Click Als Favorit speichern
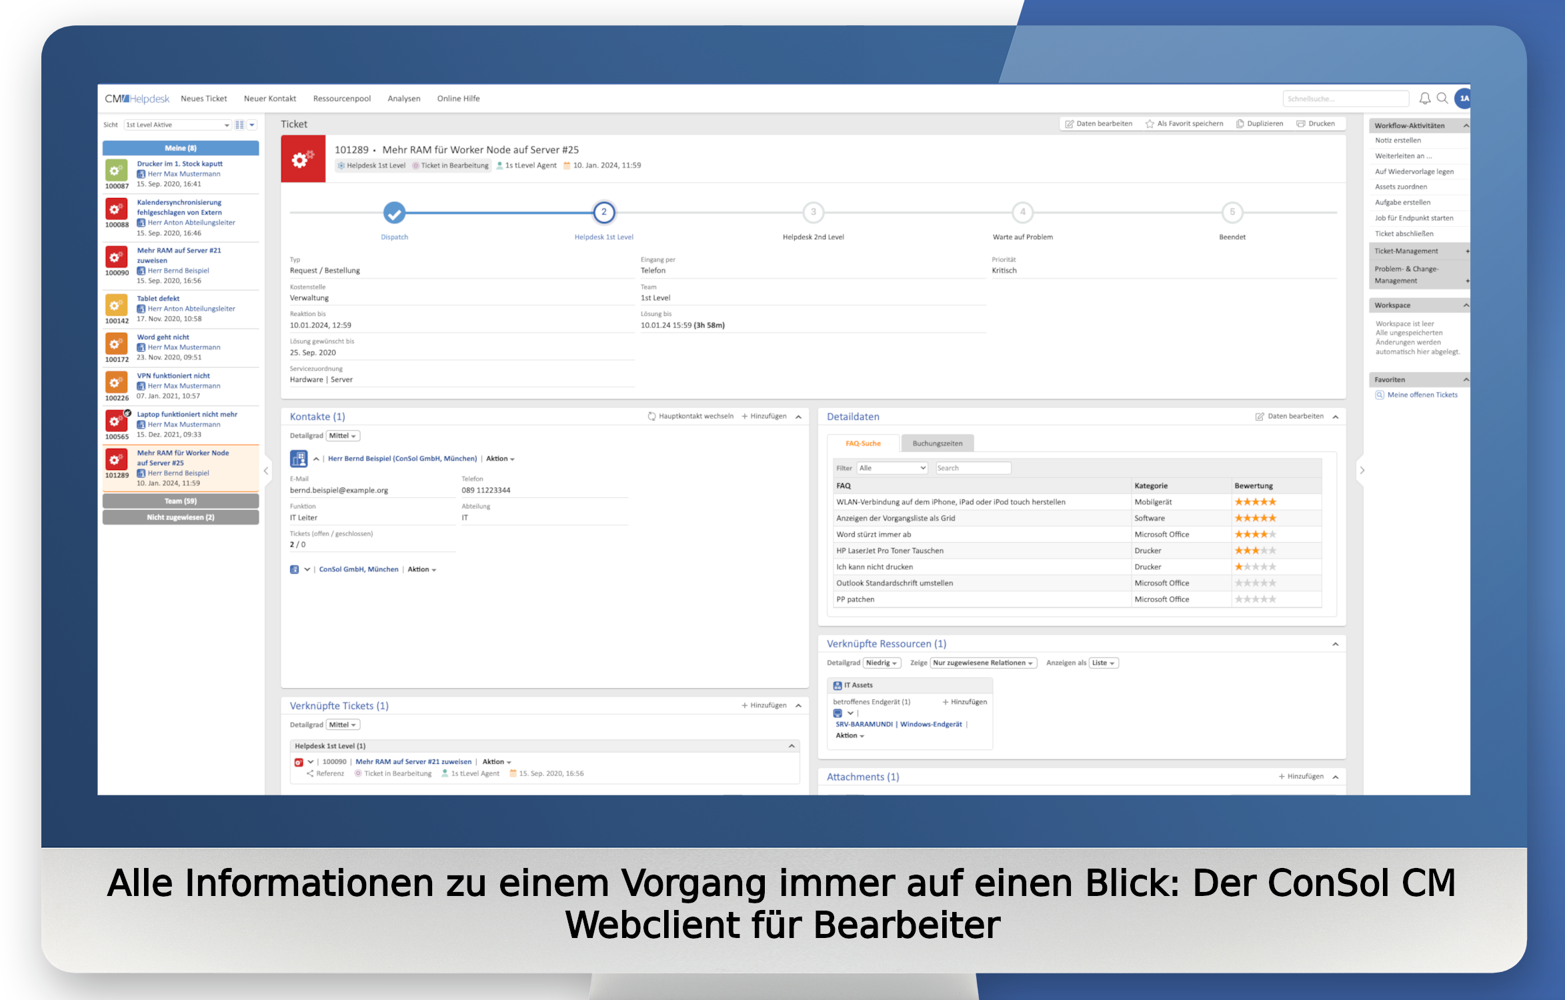The height and width of the screenshot is (1000, 1565). click(x=1190, y=123)
